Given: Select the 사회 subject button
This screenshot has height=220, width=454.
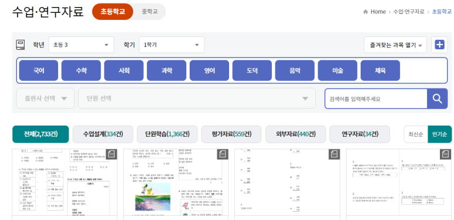Looking at the screenshot, I should pyautogui.click(x=124, y=70).
